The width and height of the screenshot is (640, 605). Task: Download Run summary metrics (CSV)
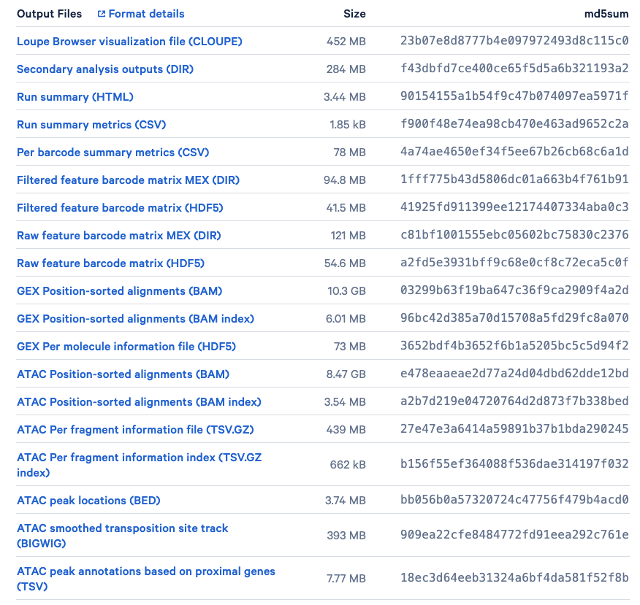point(91,125)
